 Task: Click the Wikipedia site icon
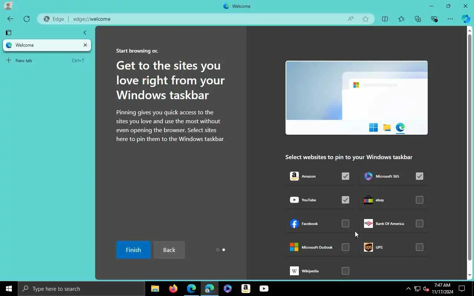click(294, 271)
